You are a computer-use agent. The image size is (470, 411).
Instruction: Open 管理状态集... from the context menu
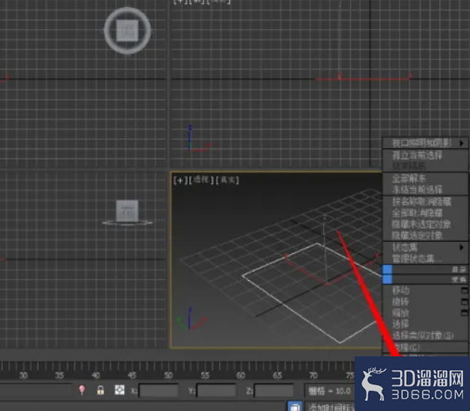[417, 259]
